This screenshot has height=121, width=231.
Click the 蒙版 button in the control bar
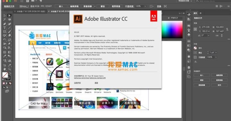pos(103,6)
